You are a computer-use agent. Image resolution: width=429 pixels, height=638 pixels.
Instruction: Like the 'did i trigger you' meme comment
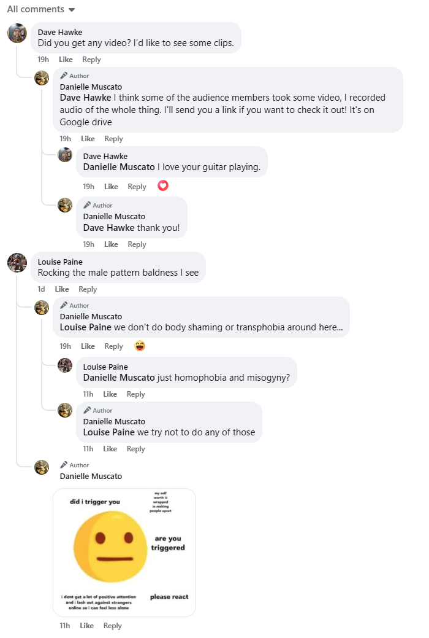point(87,625)
